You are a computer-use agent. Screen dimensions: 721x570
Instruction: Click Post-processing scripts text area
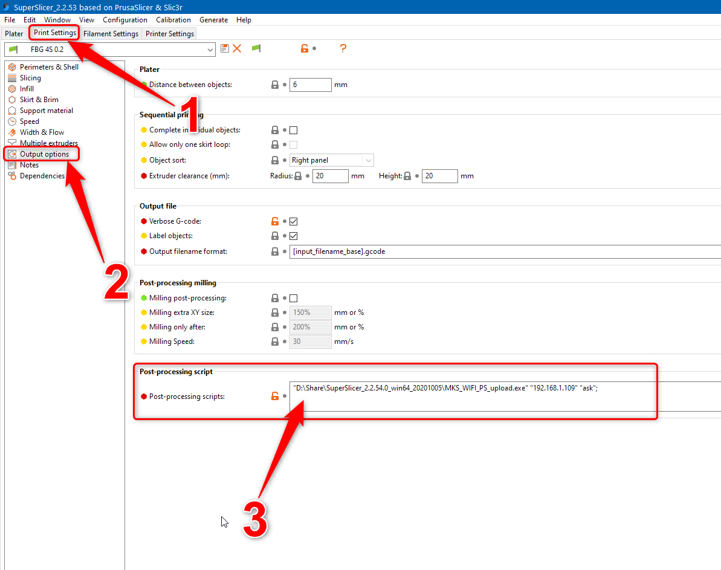click(505, 396)
